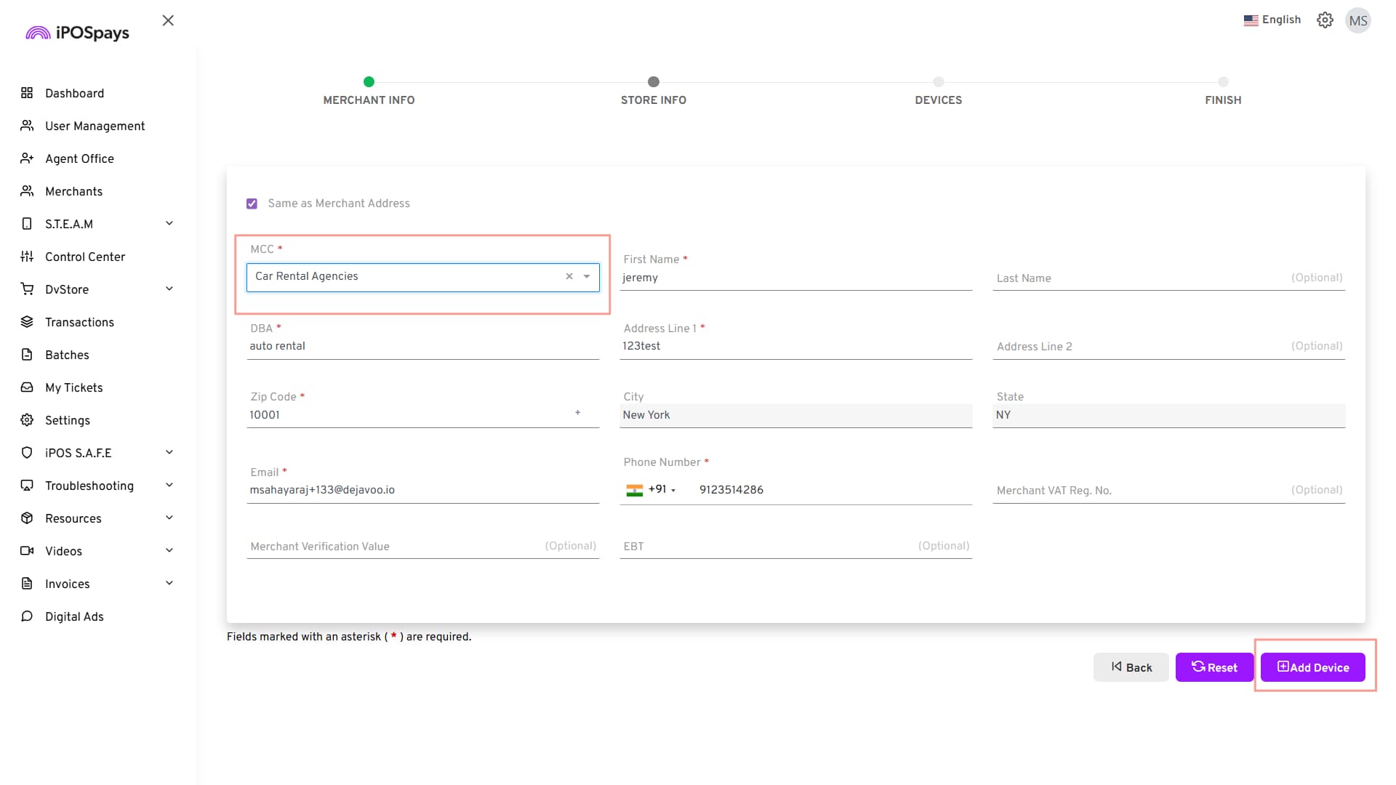Jump to STORE INFO step marker
Image resolution: width=1396 pixels, height=785 pixels.
[x=654, y=81]
